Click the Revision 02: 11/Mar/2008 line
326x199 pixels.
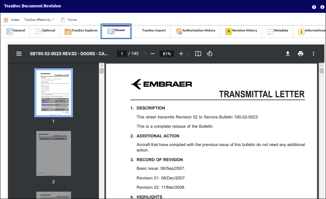tap(161, 187)
